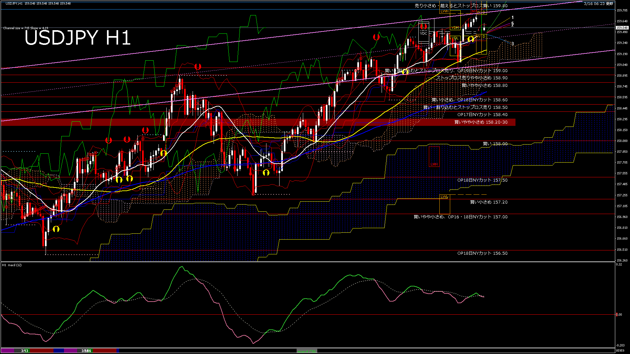Viewport: 630px width, 354px height.
Task: Select the 買い 158.00 order label
Action: tap(495, 144)
